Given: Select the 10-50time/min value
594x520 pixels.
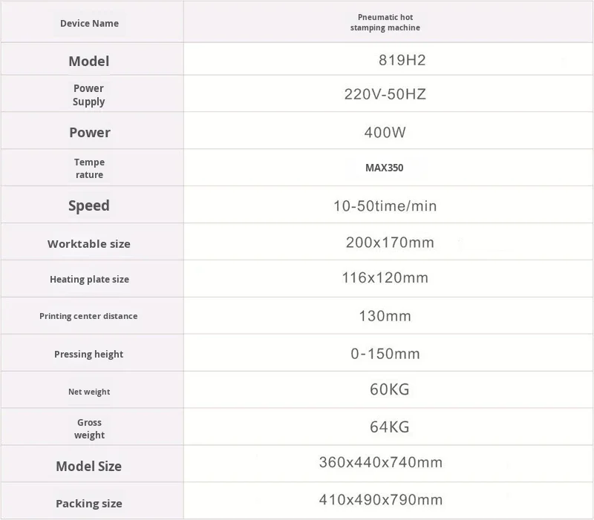Looking at the screenshot, I should (x=385, y=206).
